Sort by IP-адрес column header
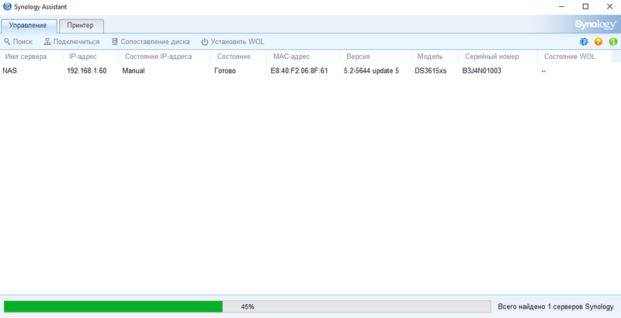The height and width of the screenshot is (318, 621). pyautogui.click(x=83, y=57)
